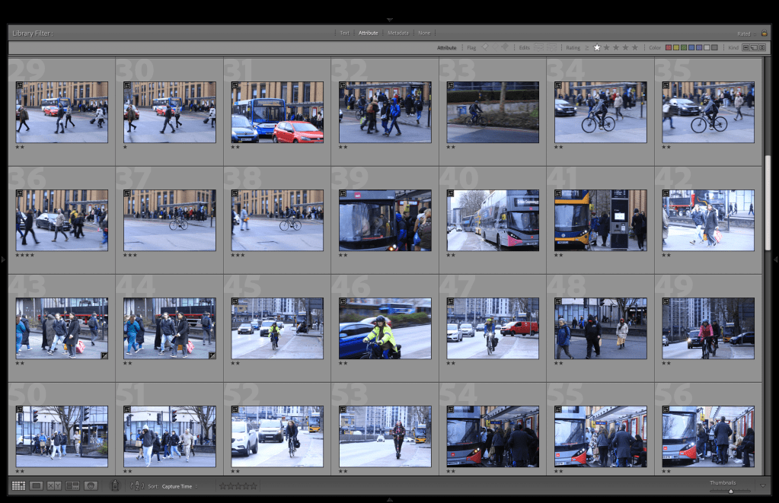Toggle the edited photos filter
779x503 pixels.
click(539, 48)
